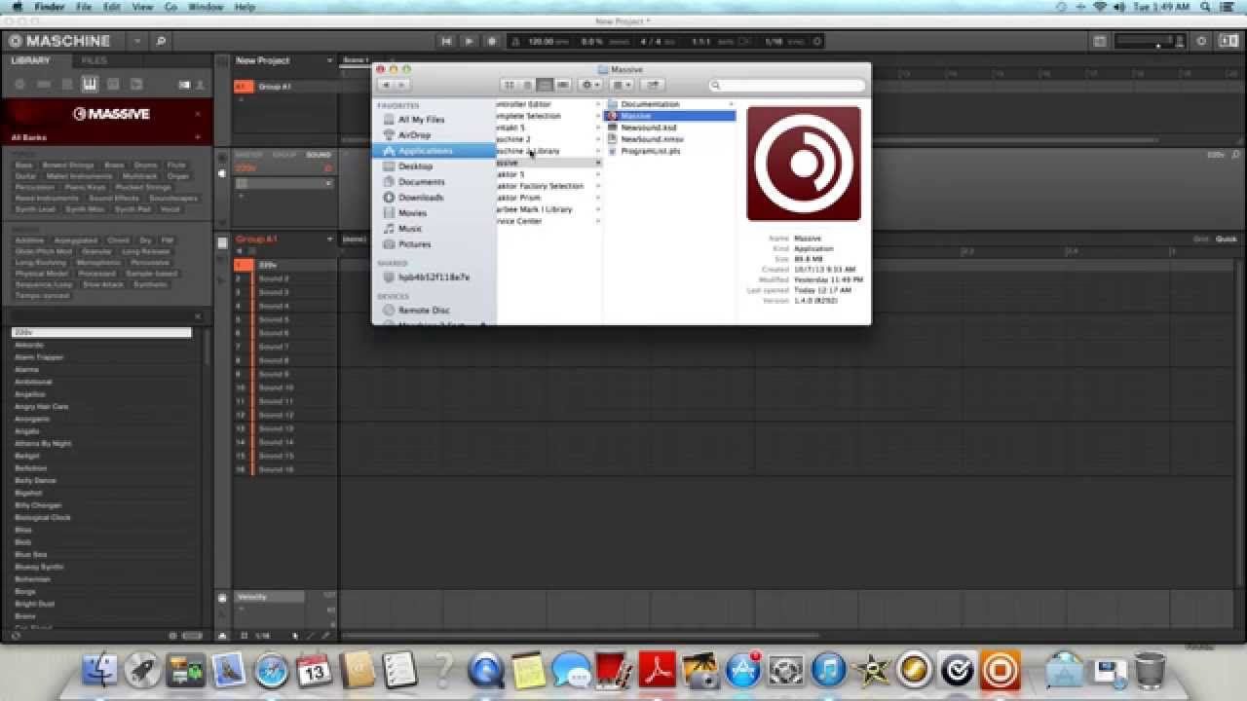The image size is (1247, 701).
Task: Select Sound 12 slot in Group A1
Action: 284,415
